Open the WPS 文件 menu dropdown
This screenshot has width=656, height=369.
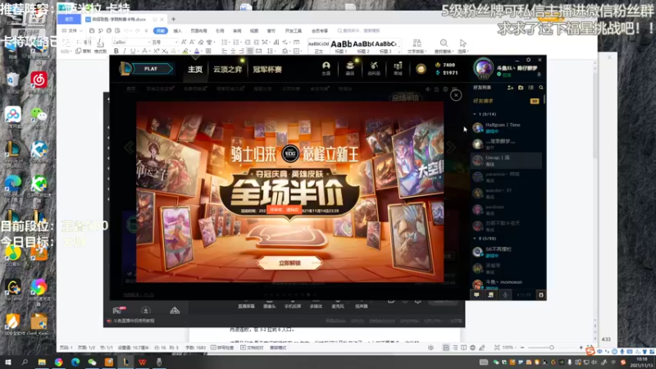72,31
